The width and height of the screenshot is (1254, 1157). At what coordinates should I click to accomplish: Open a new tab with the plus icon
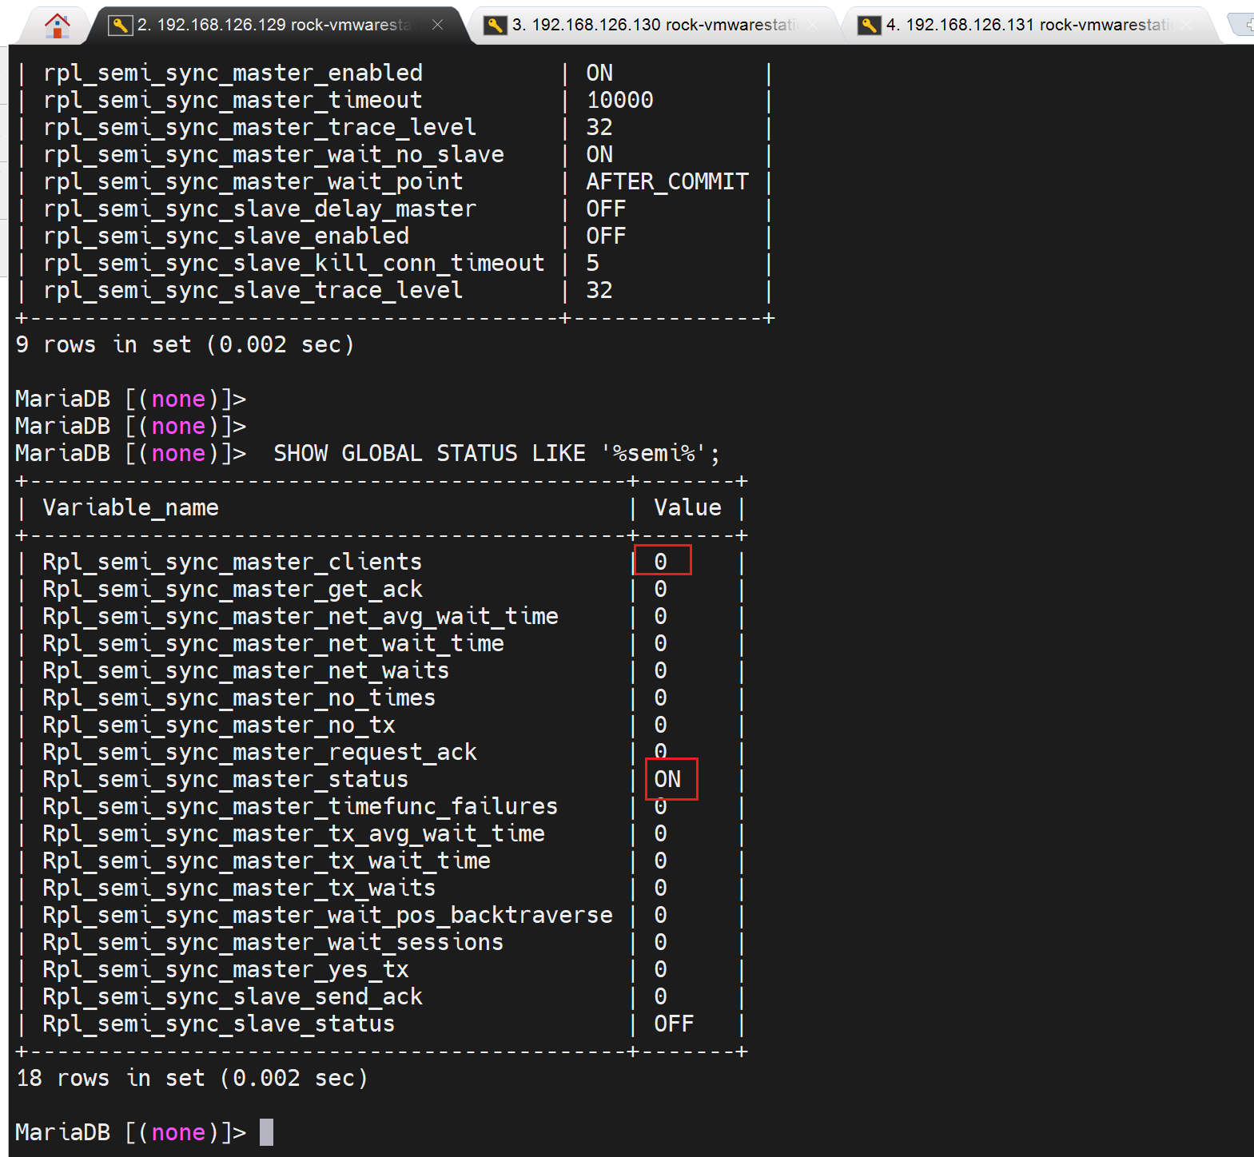click(1245, 26)
